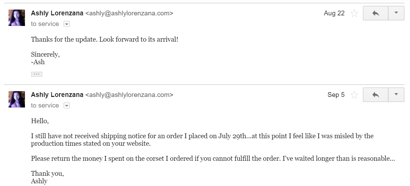410x186 pixels.
Task: Expand trimmed content ellipsis button
Action: click(37, 74)
